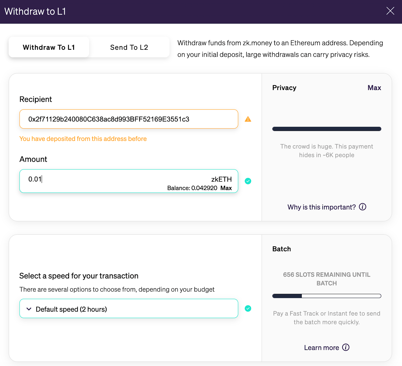Image resolution: width=402 pixels, height=366 pixels.
Task: Expand the chevron on Default speed
Action: pyautogui.click(x=29, y=309)
